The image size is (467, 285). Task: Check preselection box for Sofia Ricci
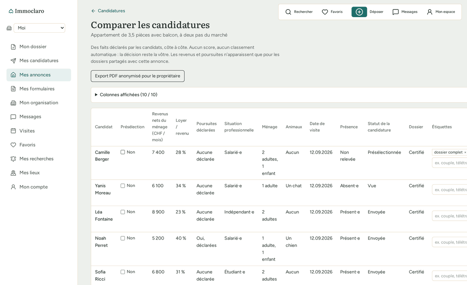[x=123, y=272]
